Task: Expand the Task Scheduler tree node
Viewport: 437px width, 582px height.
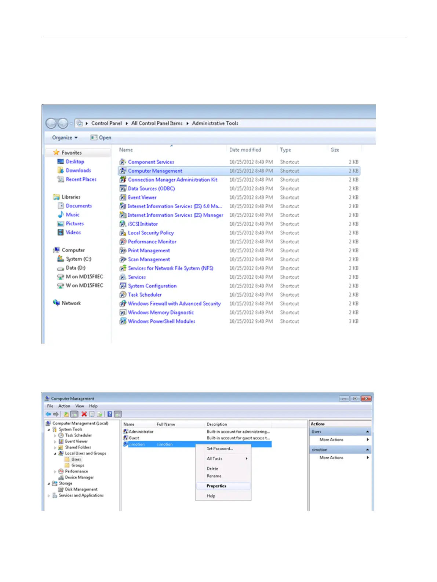Action: coord(55,436)
